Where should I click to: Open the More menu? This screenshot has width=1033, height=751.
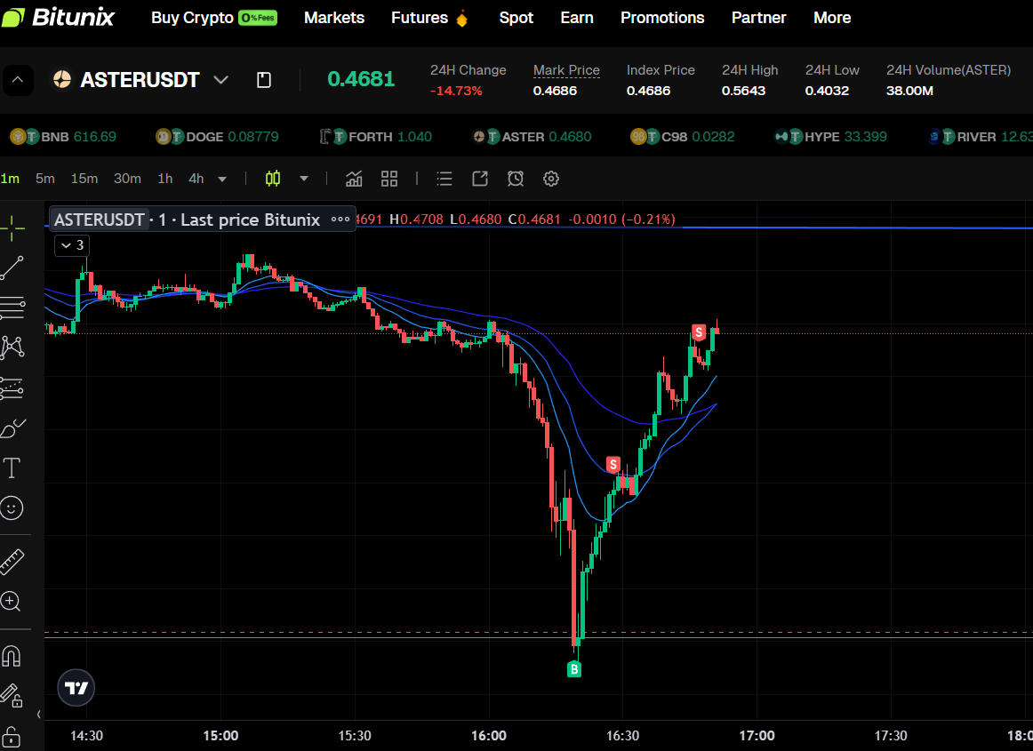(x=832, y=18)
